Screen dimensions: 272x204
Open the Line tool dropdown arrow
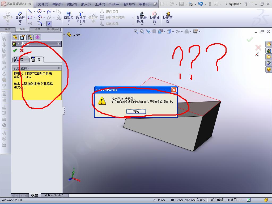[x=35, y=12]
